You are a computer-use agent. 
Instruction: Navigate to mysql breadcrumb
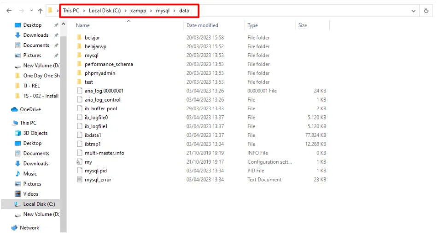[163, 11]
